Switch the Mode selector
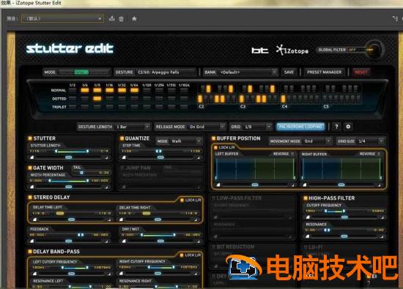This screenshot has width=403, height=289. [x=84, y=72]
